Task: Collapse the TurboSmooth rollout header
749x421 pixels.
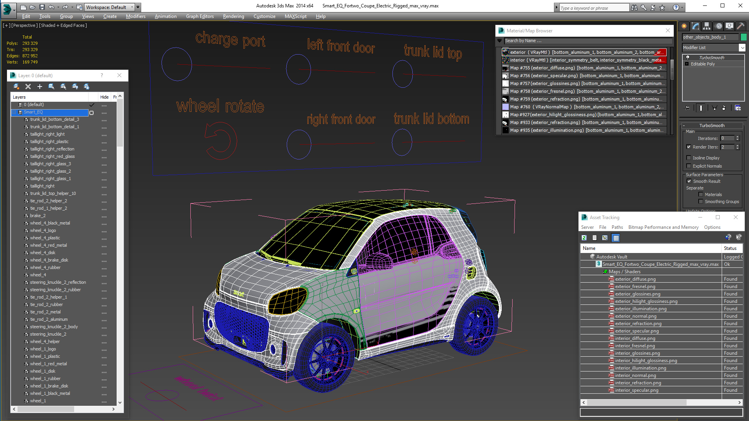Action: point(712,126)
